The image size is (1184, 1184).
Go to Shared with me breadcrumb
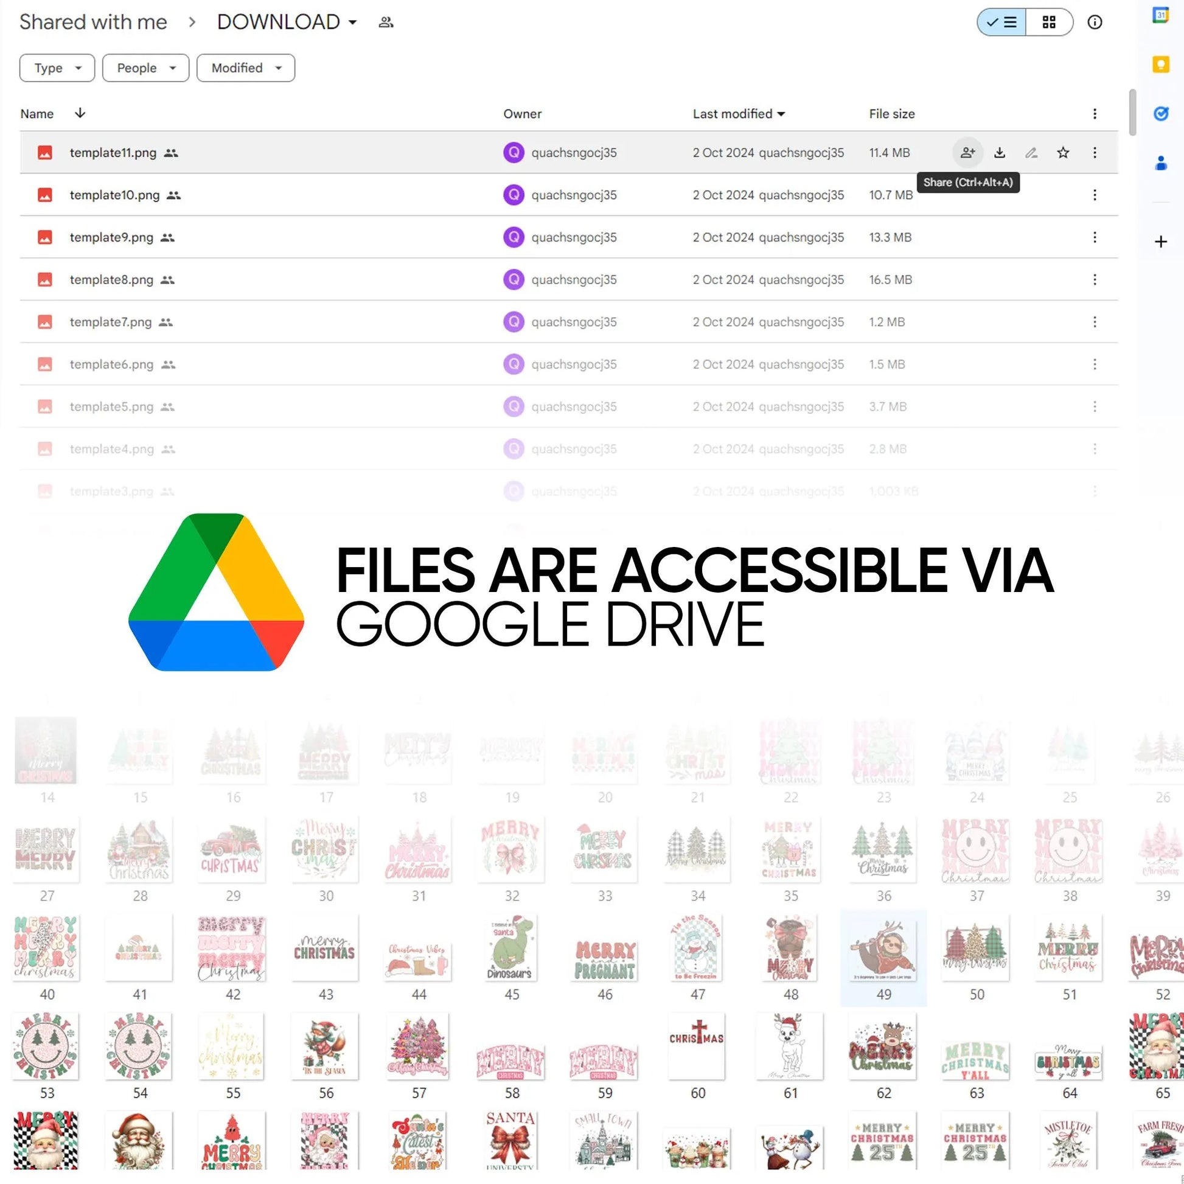click(93, 23)
